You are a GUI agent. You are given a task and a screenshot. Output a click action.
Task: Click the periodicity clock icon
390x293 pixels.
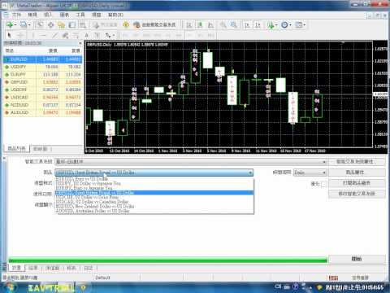coord(285,25)
